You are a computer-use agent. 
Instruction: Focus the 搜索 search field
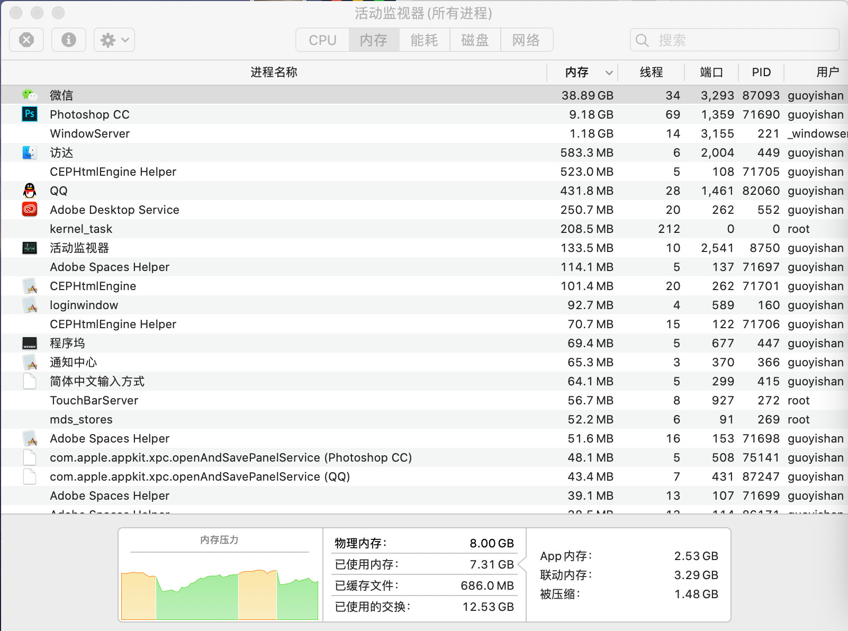[x=735, y=40]
